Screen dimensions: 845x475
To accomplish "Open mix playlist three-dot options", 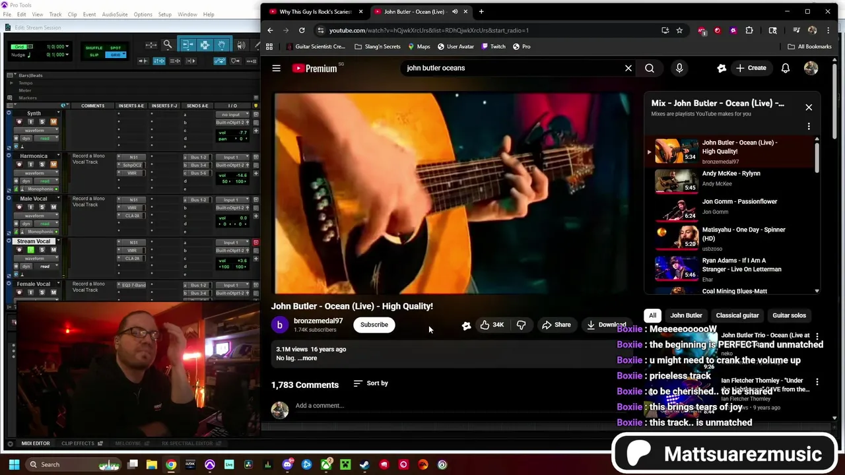I will click(x=809, y=127).
